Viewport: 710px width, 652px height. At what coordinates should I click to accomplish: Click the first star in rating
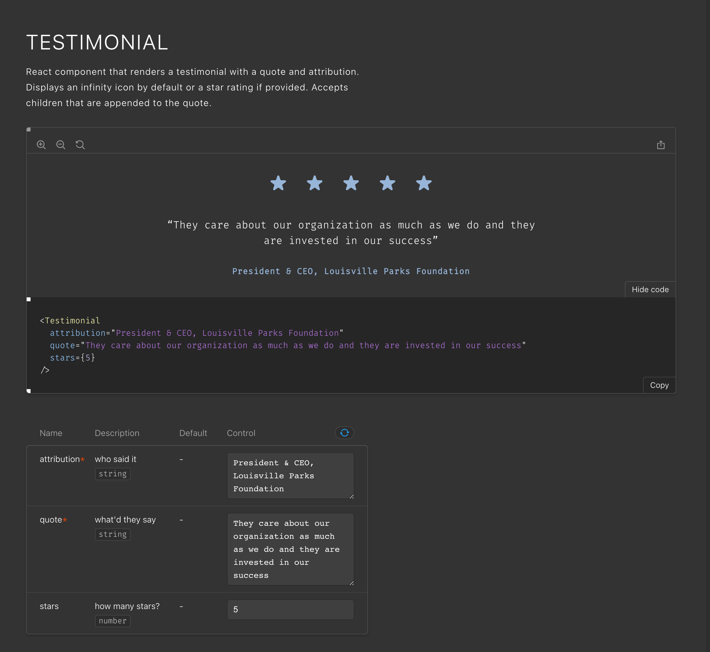pos(278,183)
